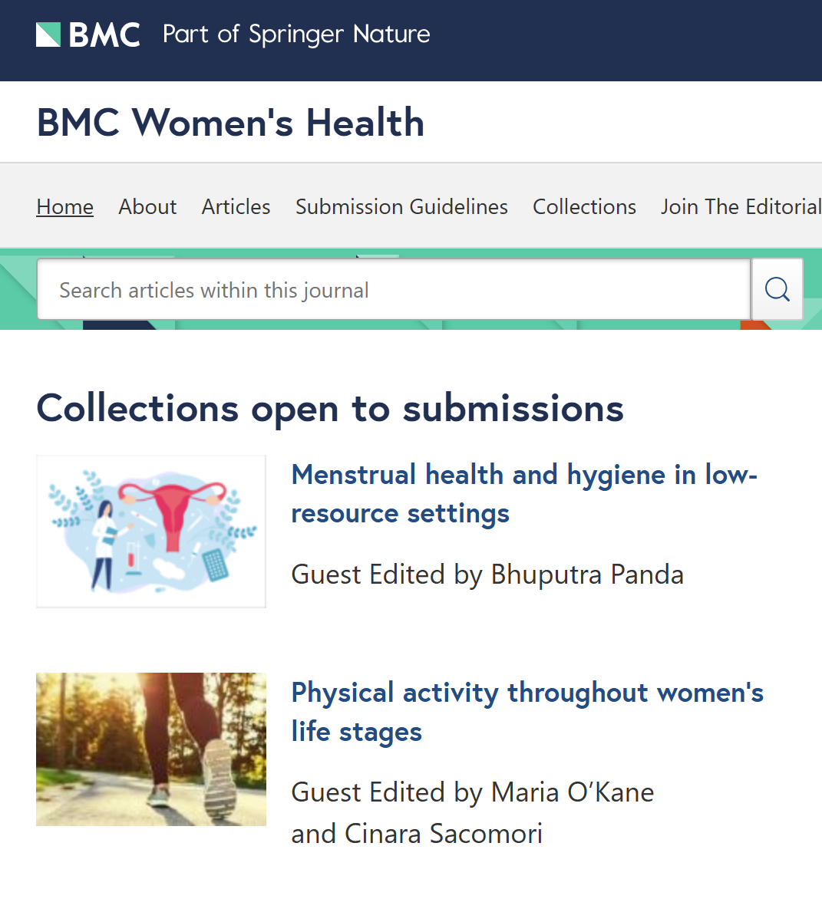Click the BMC logo icon
The width and height of the screenshot is (822, 912).
[x=48, y=35]
